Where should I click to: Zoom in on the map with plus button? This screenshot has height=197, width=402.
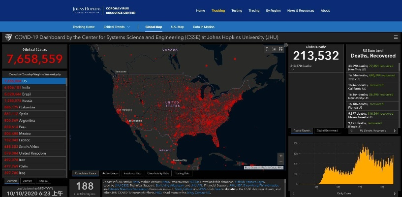(x=281, y=156)
